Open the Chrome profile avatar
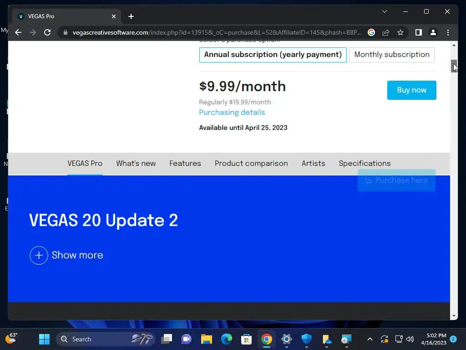 click(433, 32)
